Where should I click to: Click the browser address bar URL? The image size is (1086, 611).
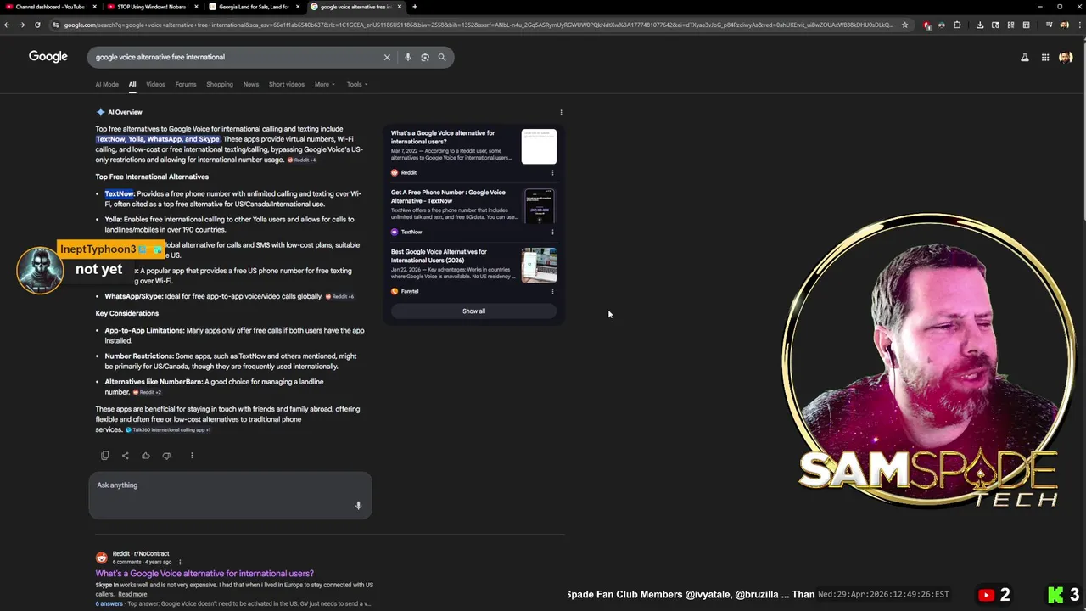pos(479,25)
